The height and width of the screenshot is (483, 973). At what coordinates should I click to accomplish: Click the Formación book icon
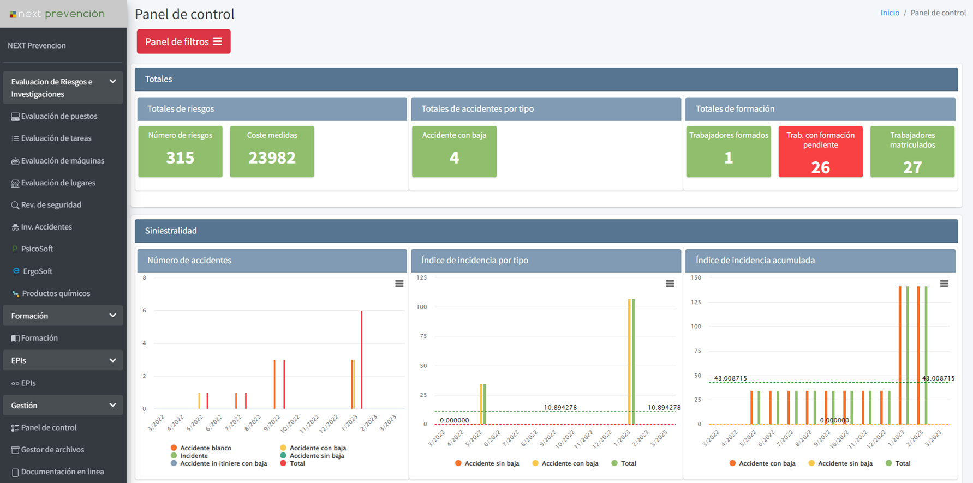(15, 339)
